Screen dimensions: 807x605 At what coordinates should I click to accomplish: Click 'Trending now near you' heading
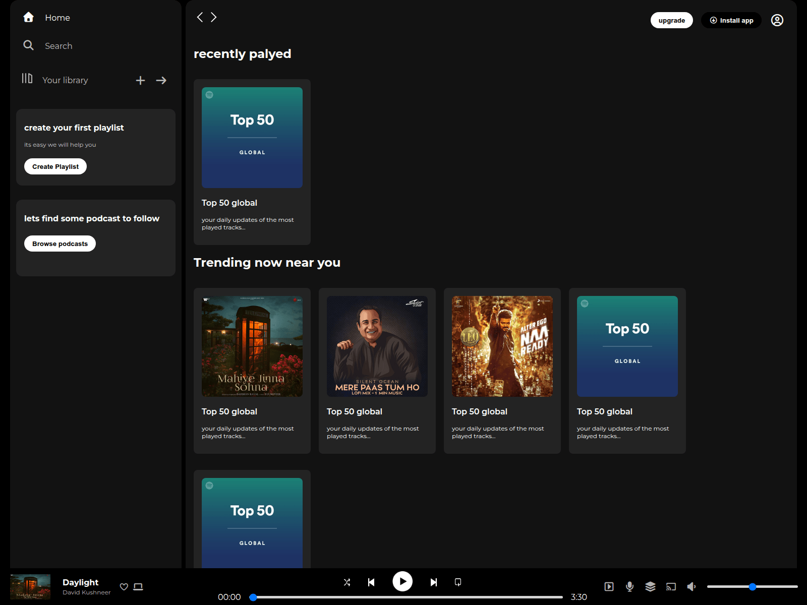click(x=267, y=263)
